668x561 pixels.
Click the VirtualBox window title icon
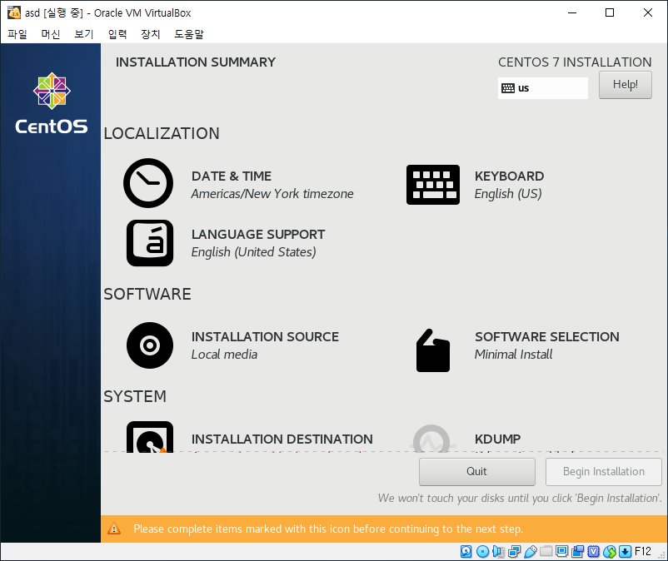(x=14, y=12)
